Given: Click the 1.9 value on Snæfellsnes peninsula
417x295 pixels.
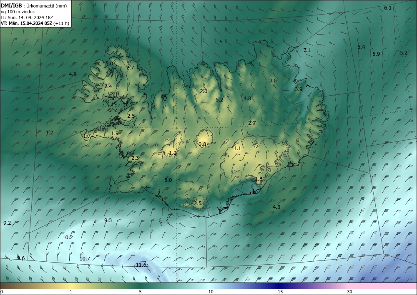Looking at the screenshot, I should coord(115,134).
